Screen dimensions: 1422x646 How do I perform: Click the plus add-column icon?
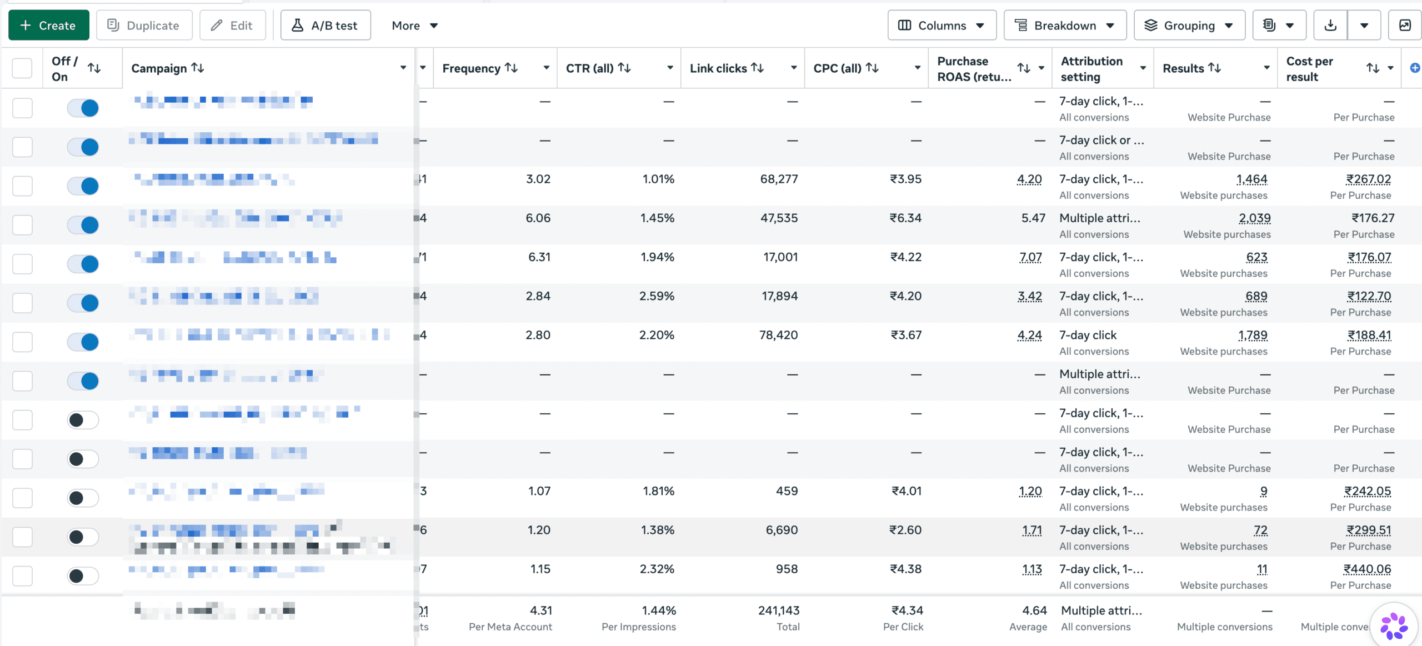pos(1415,68)
